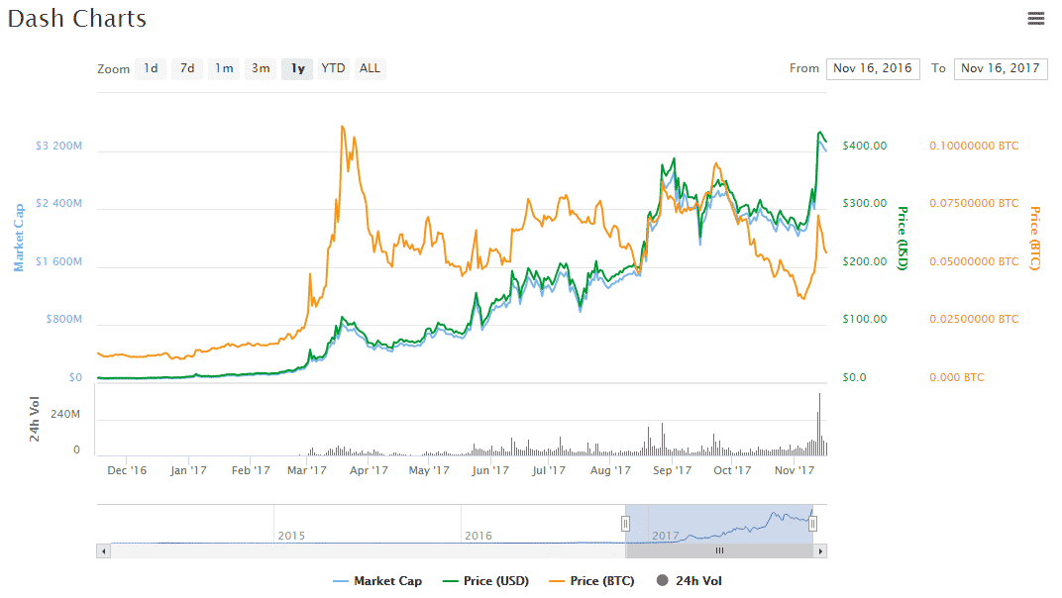Click the Oct '17 axis label

point(732,470)
